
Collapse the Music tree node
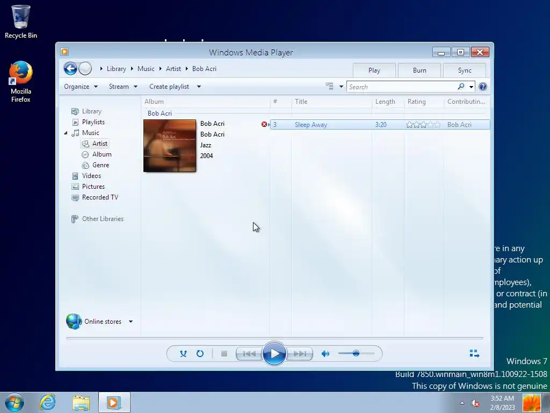coord(66,133)
